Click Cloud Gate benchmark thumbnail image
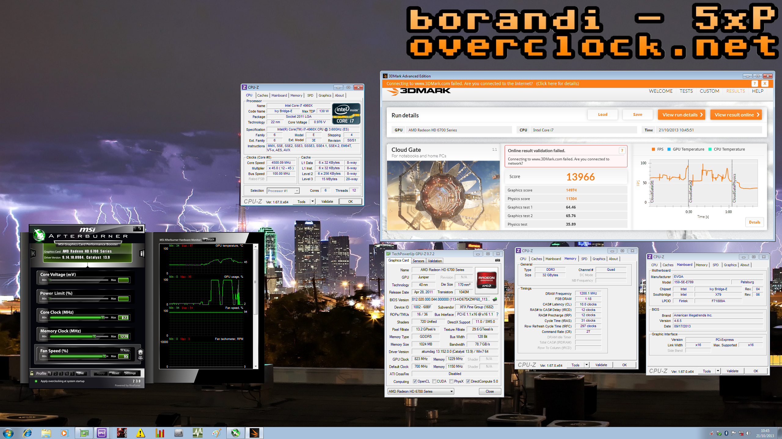Image resolution: width=782 pixels, height=439 pixels. point(443,195)
